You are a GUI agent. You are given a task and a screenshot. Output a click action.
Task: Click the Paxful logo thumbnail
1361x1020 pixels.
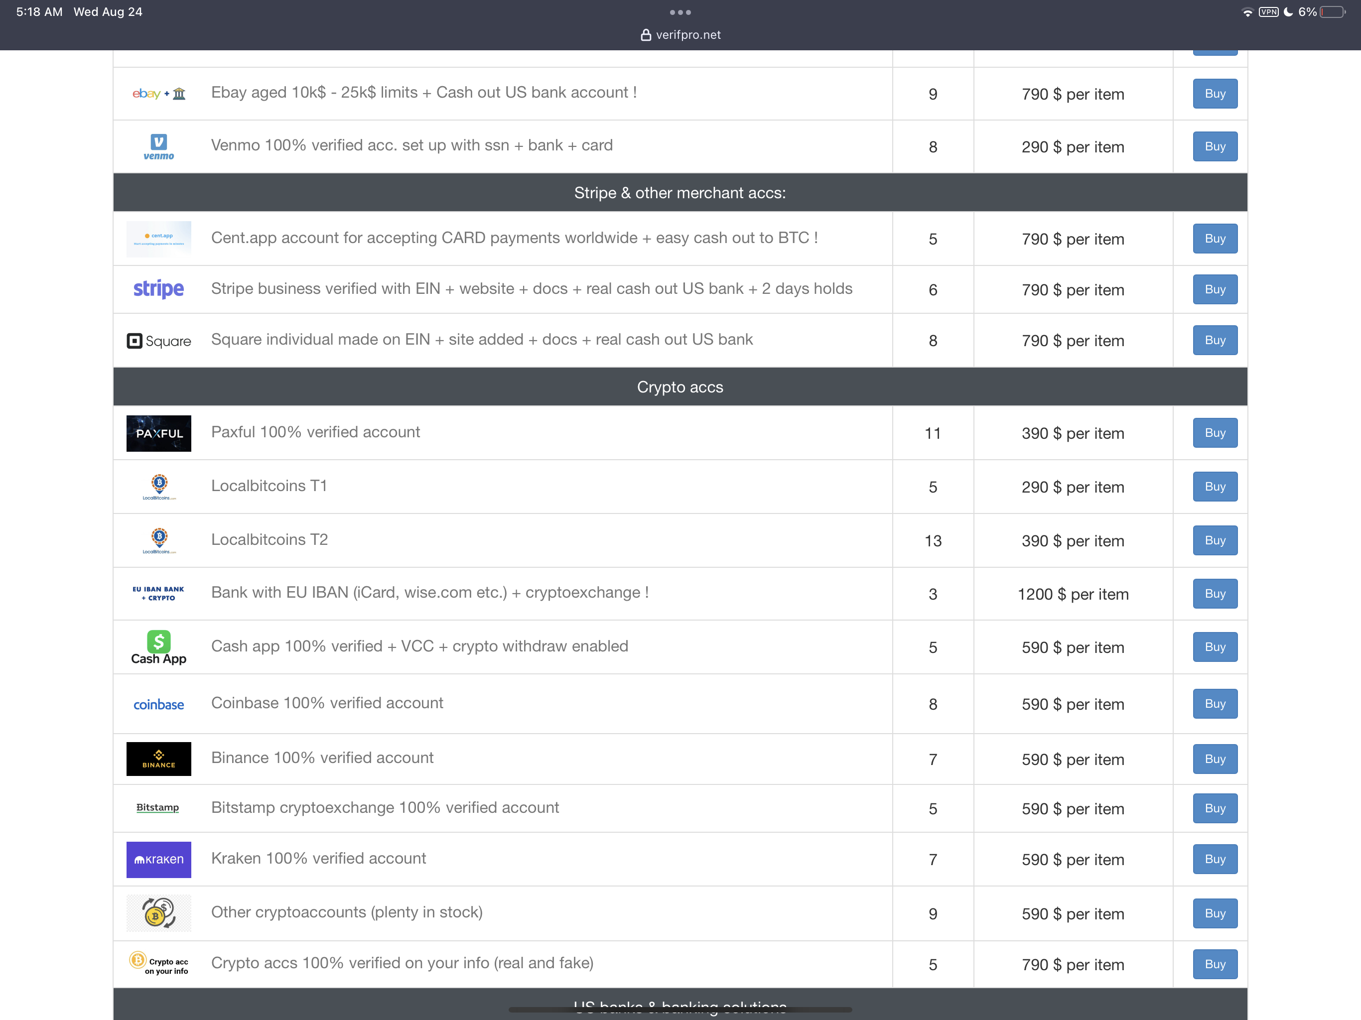pos(158,433)
